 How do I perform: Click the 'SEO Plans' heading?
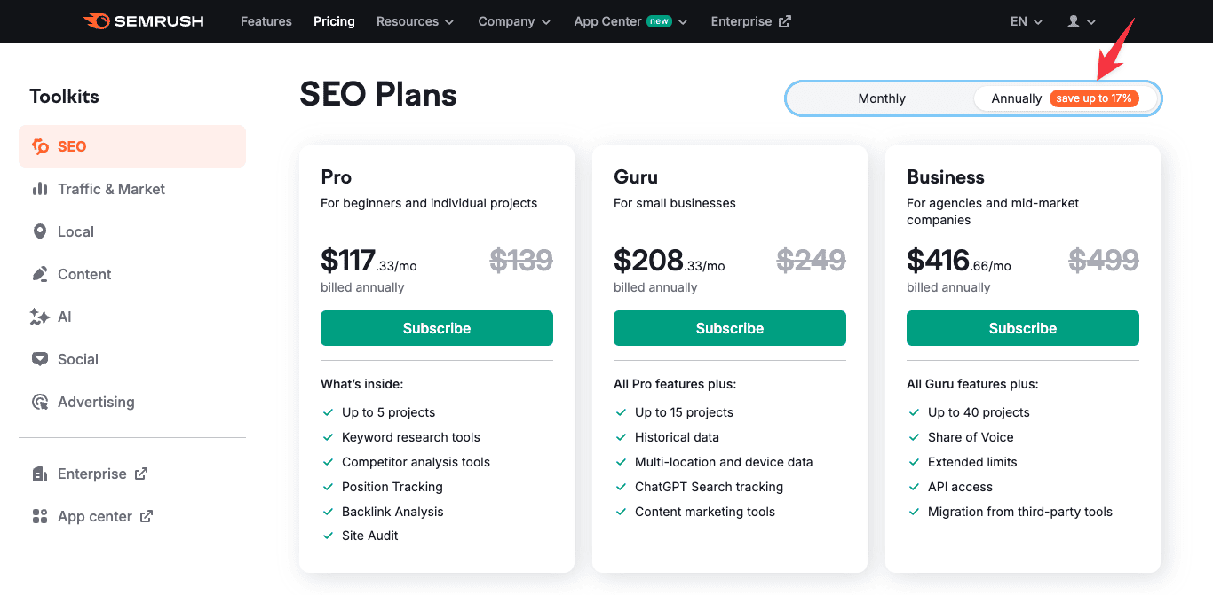pyautogui.click(x=378, y=94)
